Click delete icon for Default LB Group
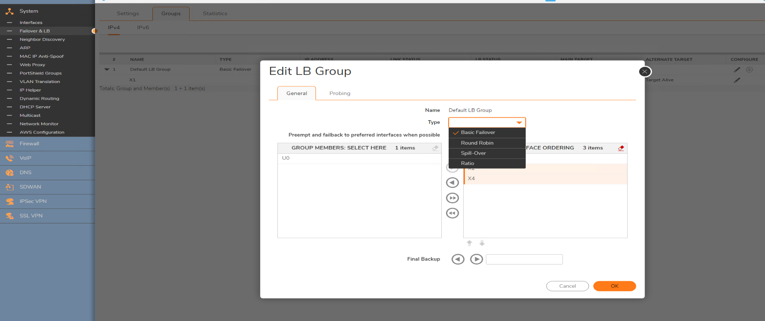 point(749,70)
